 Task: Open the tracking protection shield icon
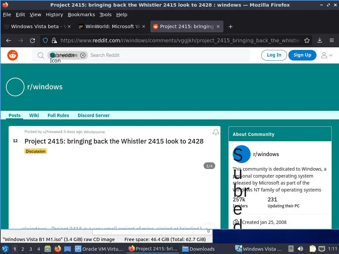[x=45, y=41]
